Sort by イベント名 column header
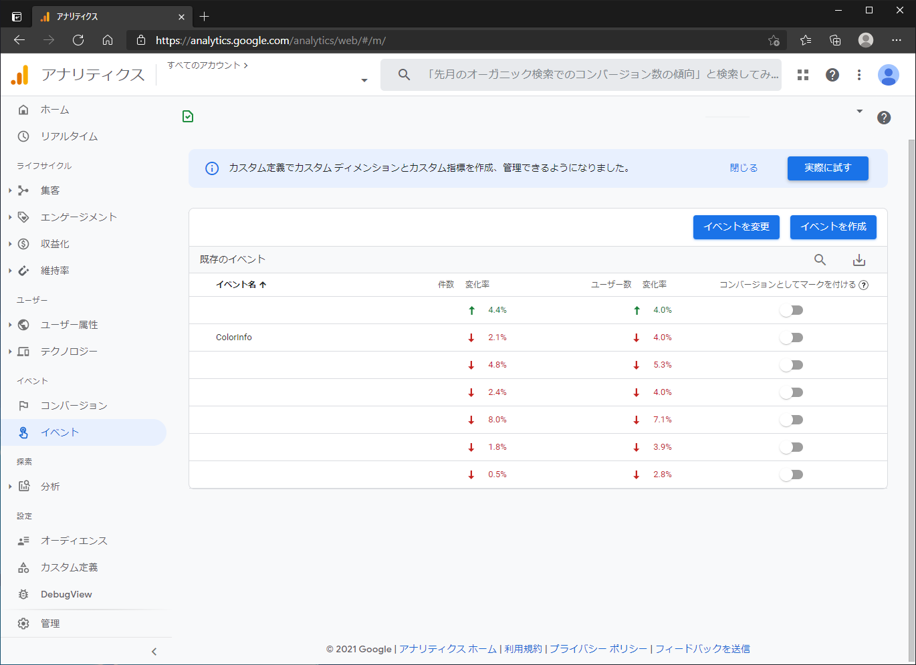Image resolution: width=916 pixels, height=665 pixels. click(241, 285)
